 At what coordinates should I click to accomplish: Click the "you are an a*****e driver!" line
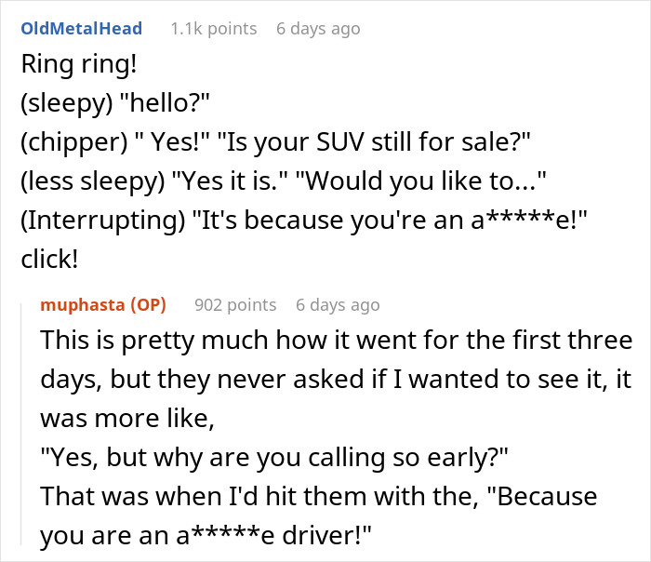point(206,535)
